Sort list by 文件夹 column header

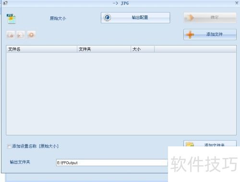pyautogui.click(x=104, y=49)
